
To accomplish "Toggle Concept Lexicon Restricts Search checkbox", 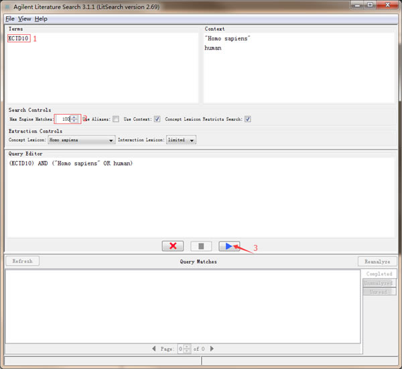I will (x=248, y=119).
